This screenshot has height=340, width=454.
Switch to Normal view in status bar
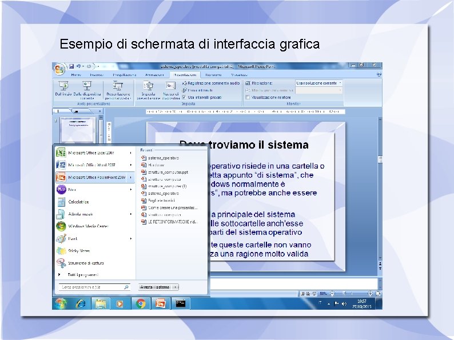pyautogui.click(x=302, y=294)
